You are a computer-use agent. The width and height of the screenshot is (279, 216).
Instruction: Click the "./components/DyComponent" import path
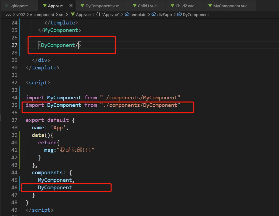pyautogui.click(x=140, y=105)
